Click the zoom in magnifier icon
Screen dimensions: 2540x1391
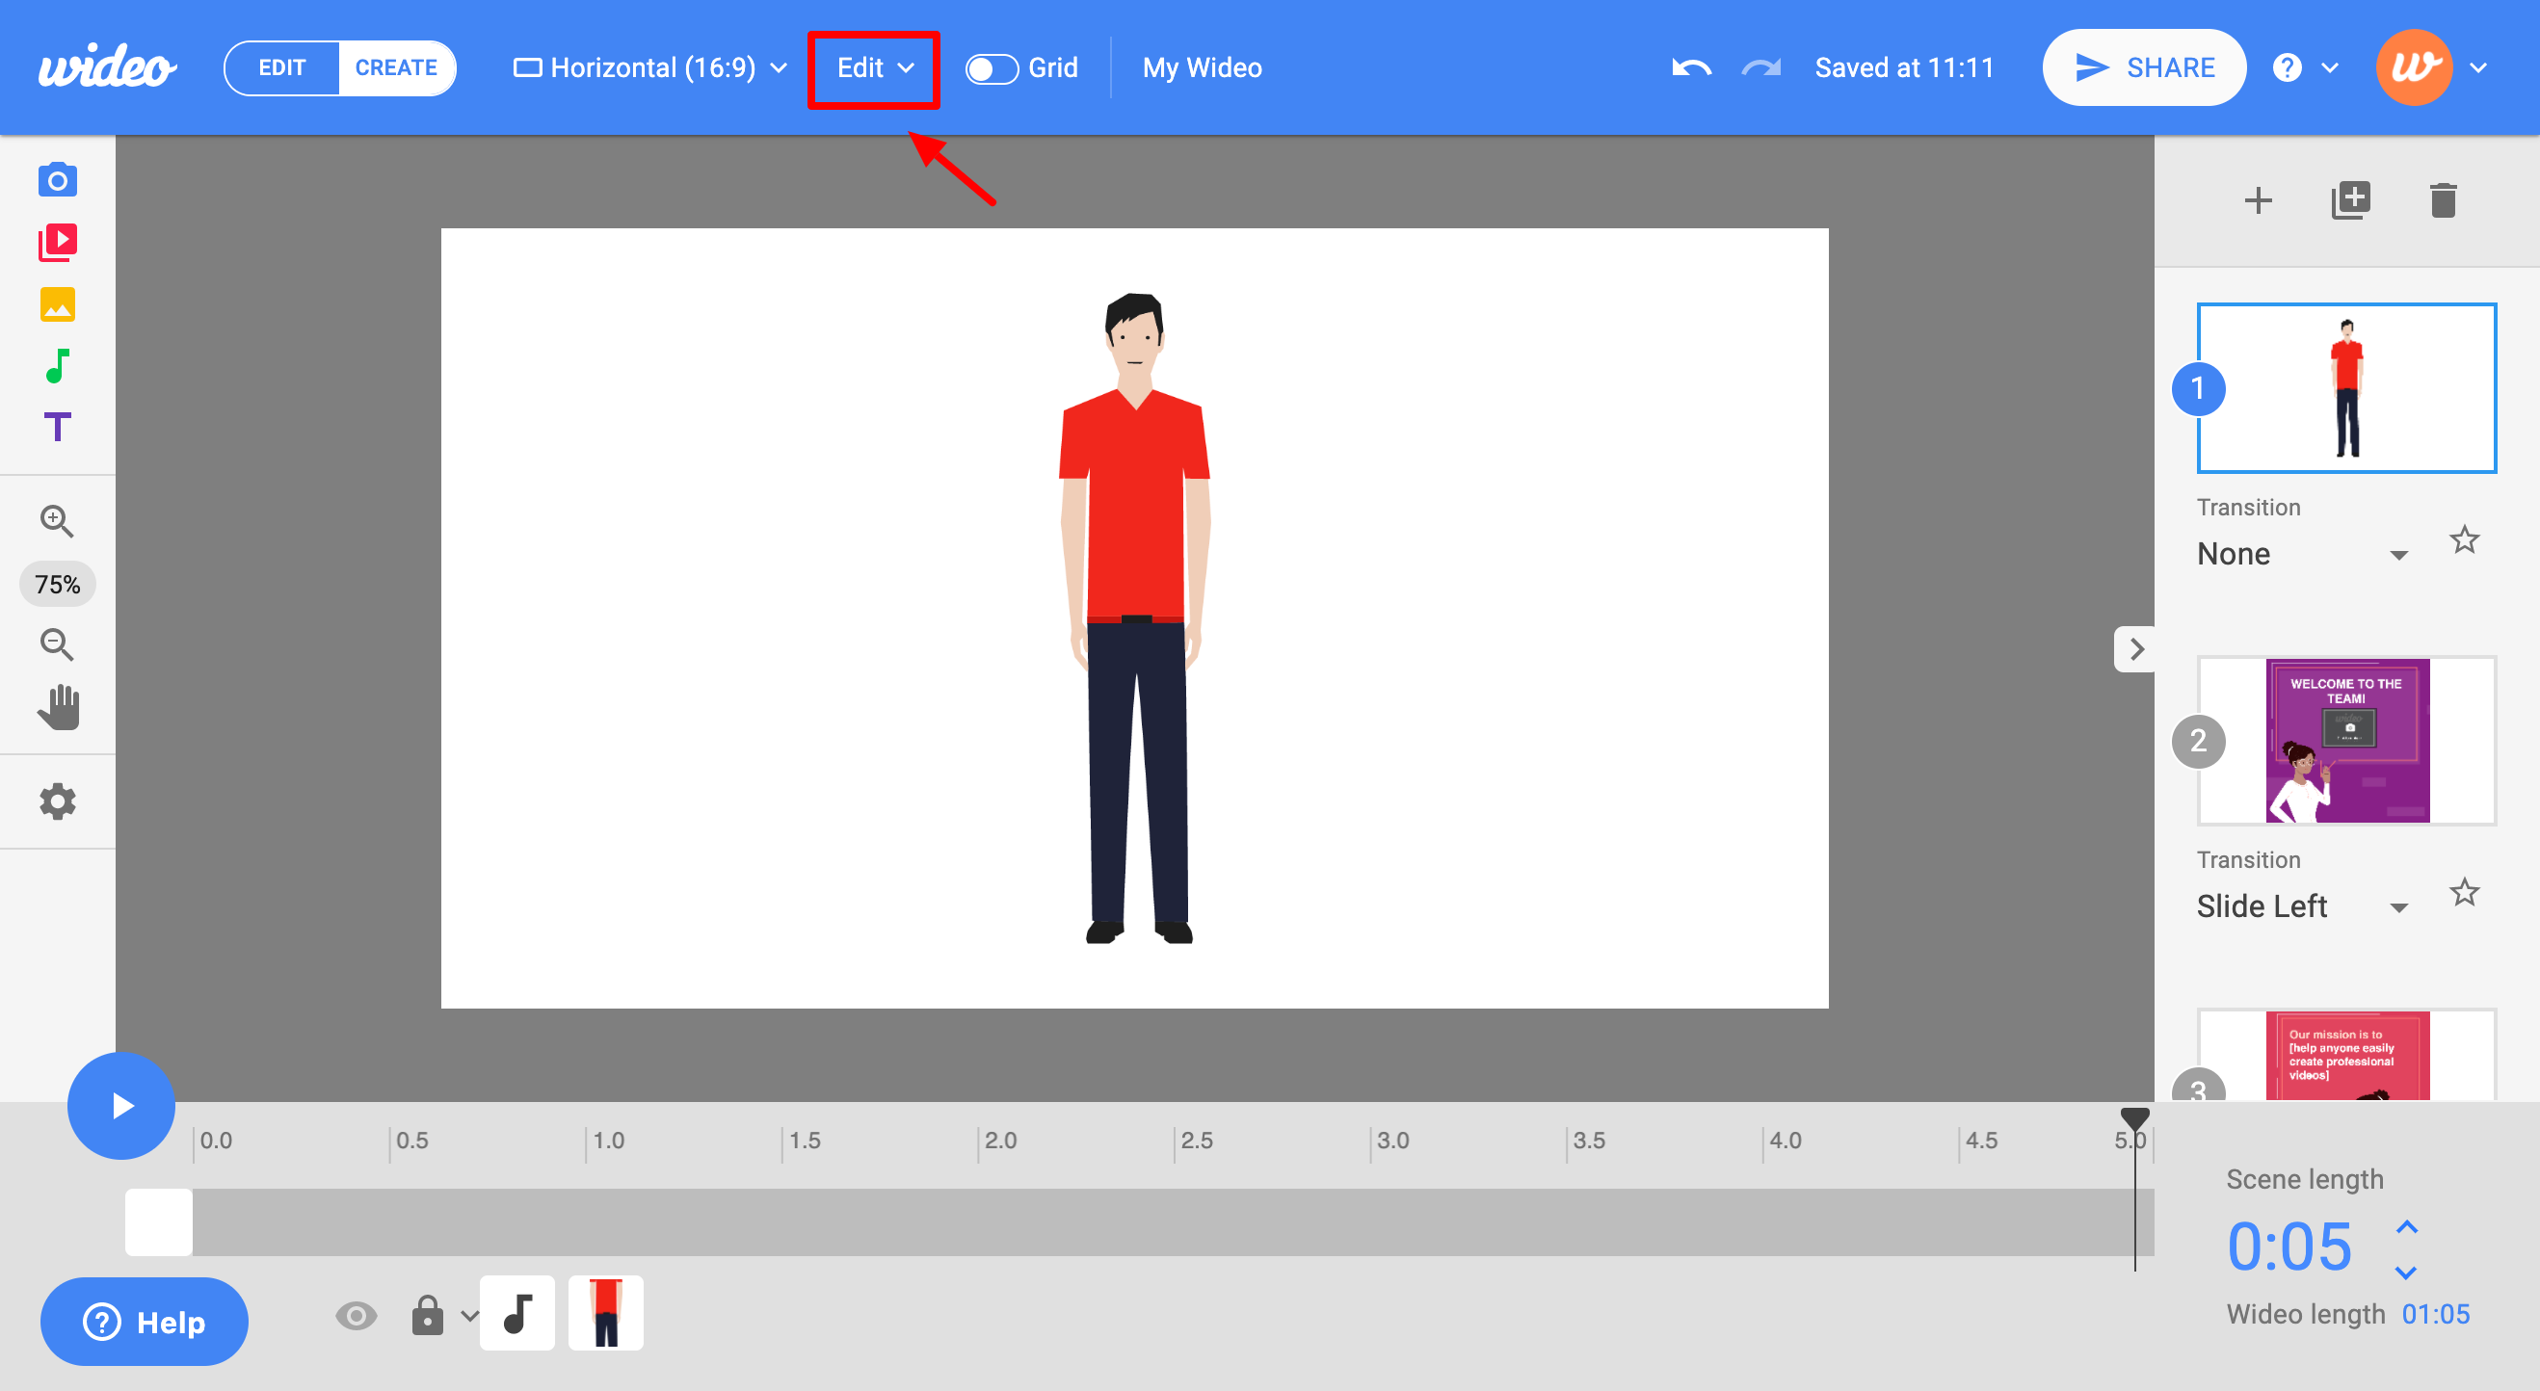point(55,519)
